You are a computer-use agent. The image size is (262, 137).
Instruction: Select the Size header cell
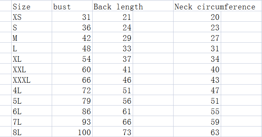point(31,6)
